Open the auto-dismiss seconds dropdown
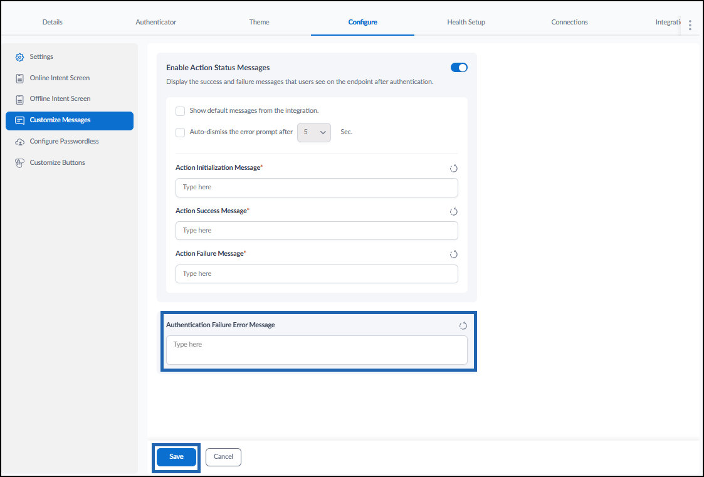The width and height of the screenshot is (704, 477). tap(314, 132)
